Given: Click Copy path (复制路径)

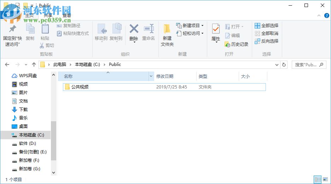Looking at the screenshot, I should [x=69, y=26].
